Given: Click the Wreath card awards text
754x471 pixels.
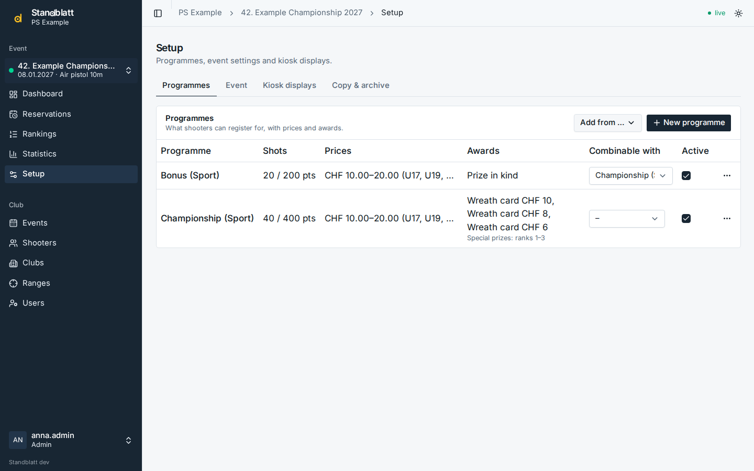Looking at the screenshot, I should (x=511, y=214).
